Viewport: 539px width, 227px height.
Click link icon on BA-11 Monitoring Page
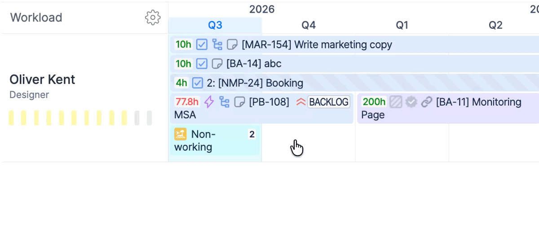coord(426,102)
